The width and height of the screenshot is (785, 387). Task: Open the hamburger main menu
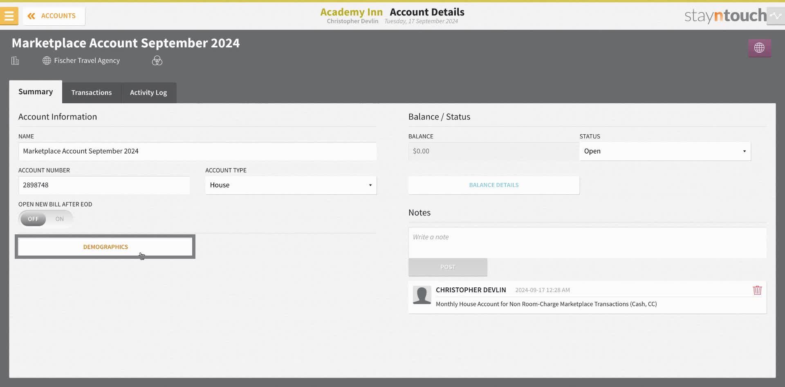click(9, 16)
